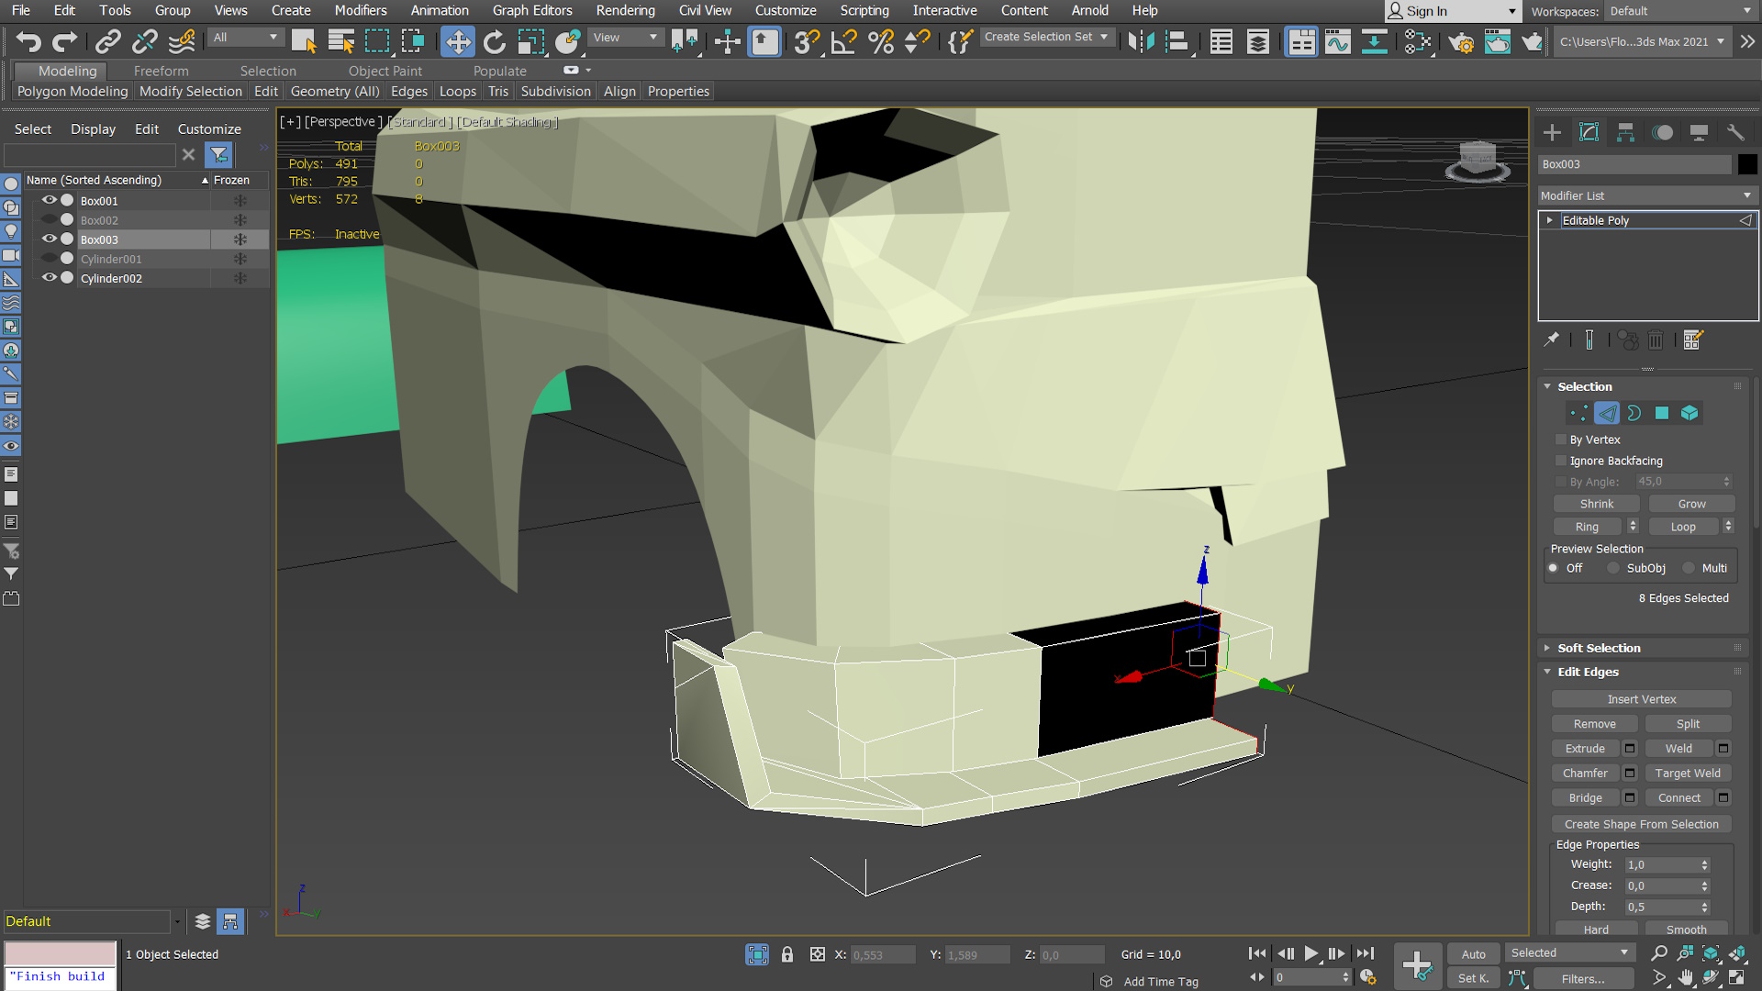Open the Hierarchy command panel tab
Screen dimensions: 1762x991
1625,133
